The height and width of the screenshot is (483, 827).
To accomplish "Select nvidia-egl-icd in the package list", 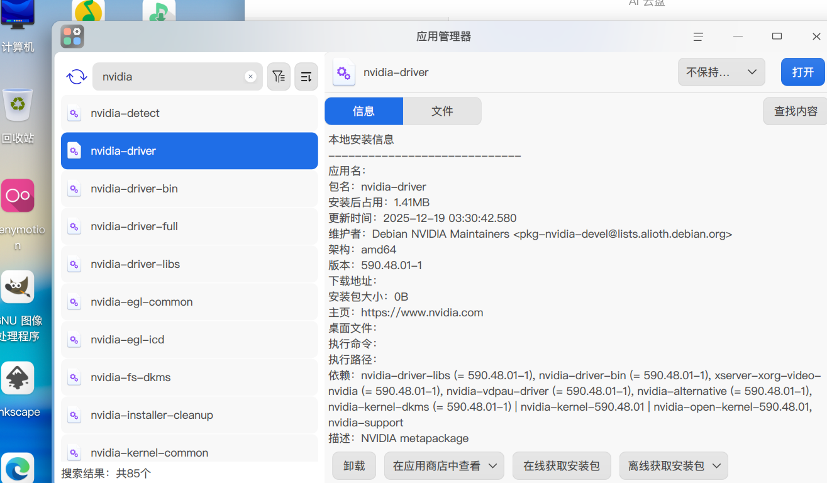I will (x=189, y=340).
